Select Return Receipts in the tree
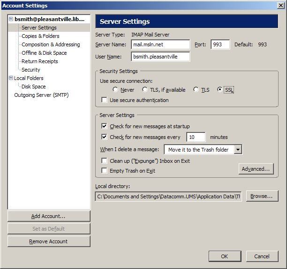 click(40, 61)
